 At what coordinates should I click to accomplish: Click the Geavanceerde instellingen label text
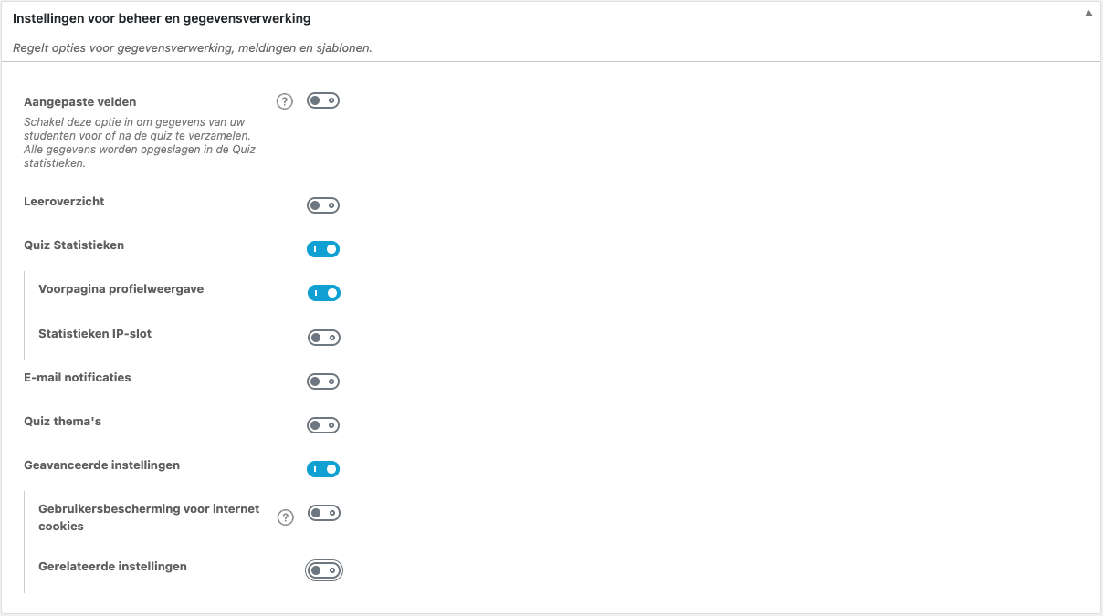pyautogui.click(x=101, y=465)
